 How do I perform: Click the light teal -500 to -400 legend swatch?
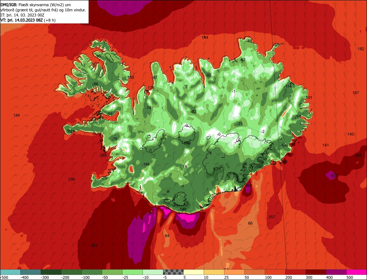pyautogui.click(x=10, y=272)
